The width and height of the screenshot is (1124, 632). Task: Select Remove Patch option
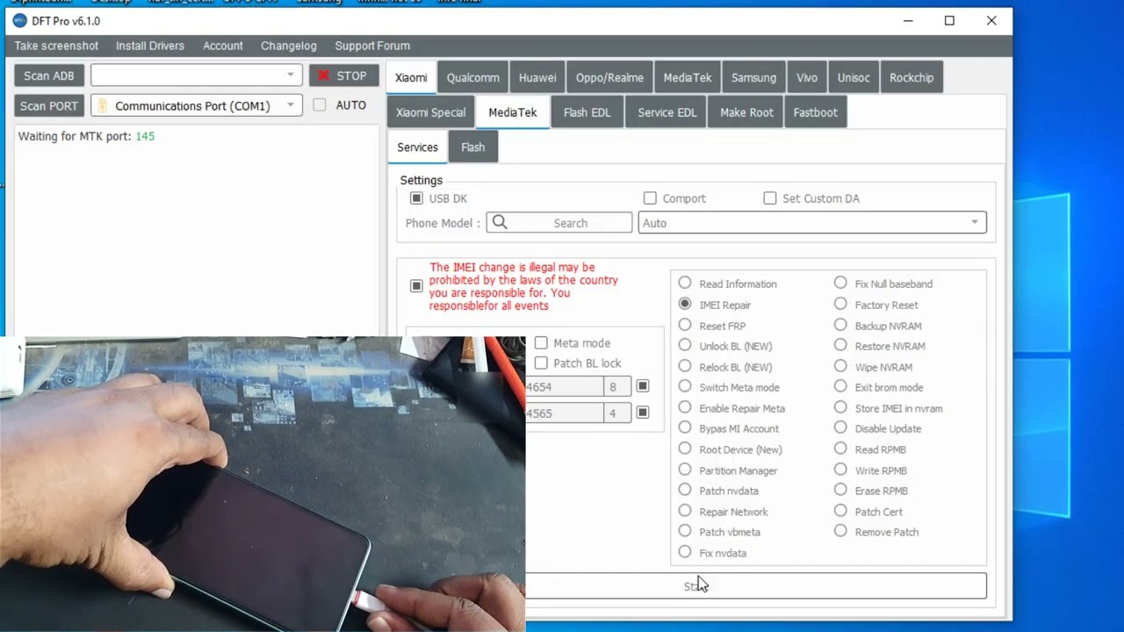(840, 531)
